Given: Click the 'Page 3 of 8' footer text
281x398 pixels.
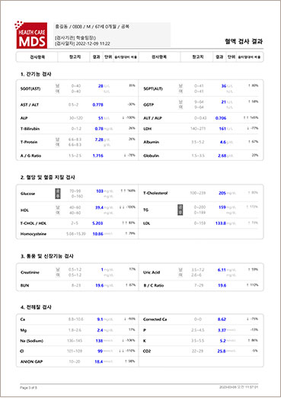Looking at the screenshot, I should (28, 387).
